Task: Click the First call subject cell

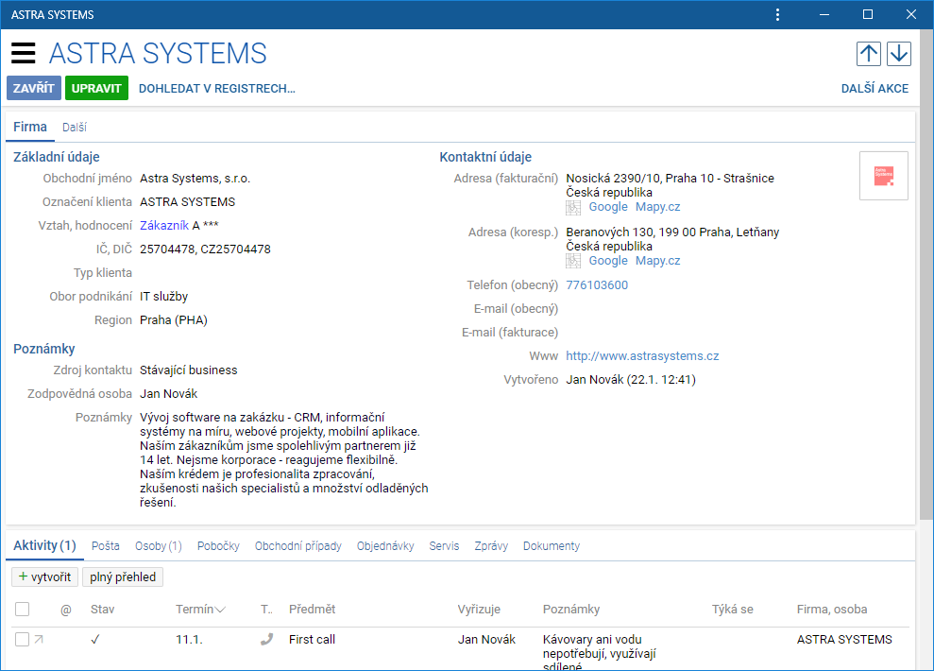Action: [313, 640]
